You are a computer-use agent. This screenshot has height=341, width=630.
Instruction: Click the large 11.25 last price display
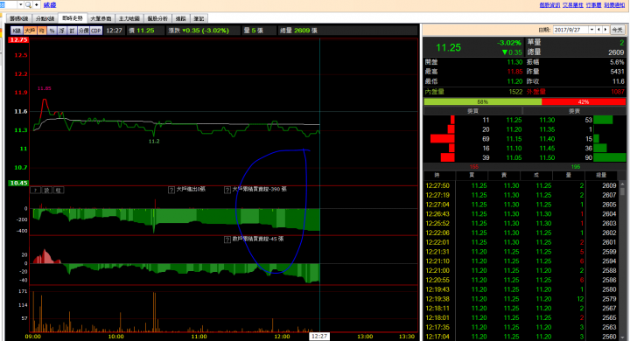[x=448, y=47]
